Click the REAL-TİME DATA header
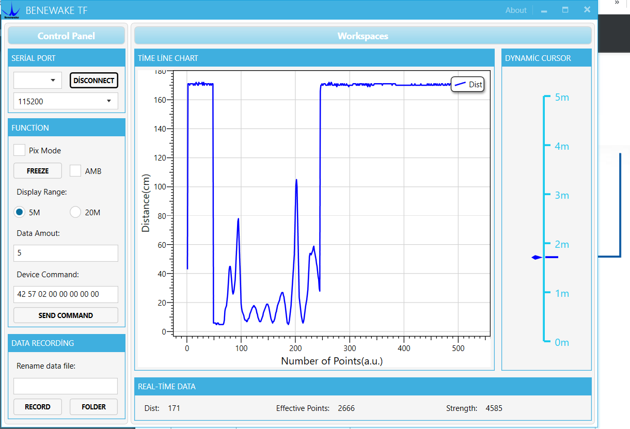Screen dimensions: 630x429 click(363, 386)
